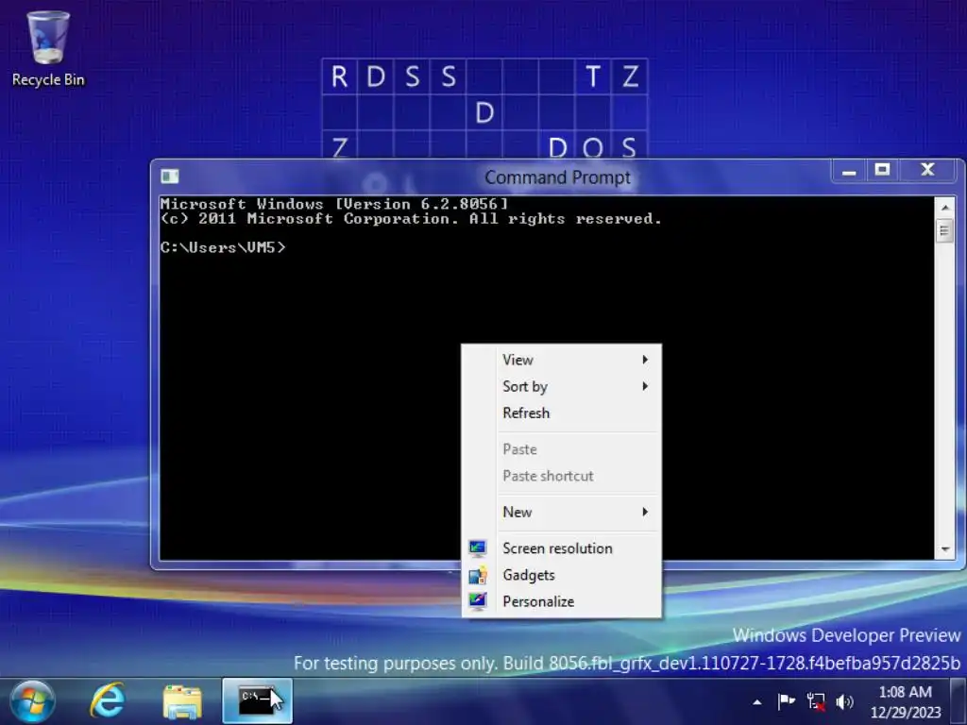The height and width of the screenshot is (725, 967).
Task: Click the O tile in desktop gadget grid
Action: click(593, 146)
